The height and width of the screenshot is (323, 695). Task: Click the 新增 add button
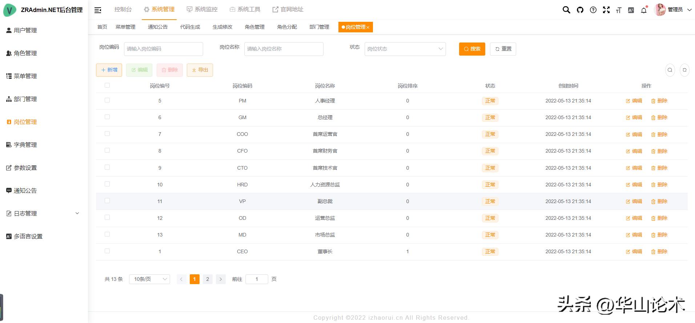tap(109, 70)
